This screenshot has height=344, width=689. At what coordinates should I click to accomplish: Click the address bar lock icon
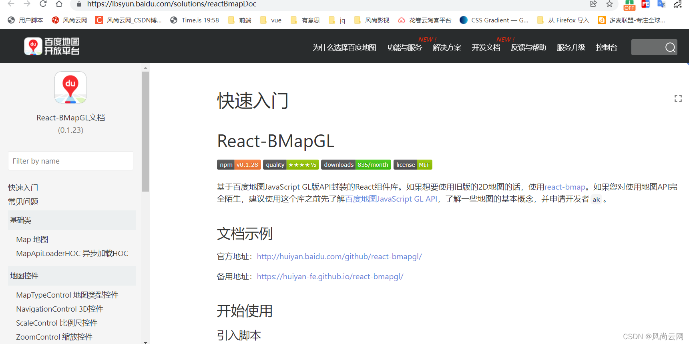click(x=79, y=4)
